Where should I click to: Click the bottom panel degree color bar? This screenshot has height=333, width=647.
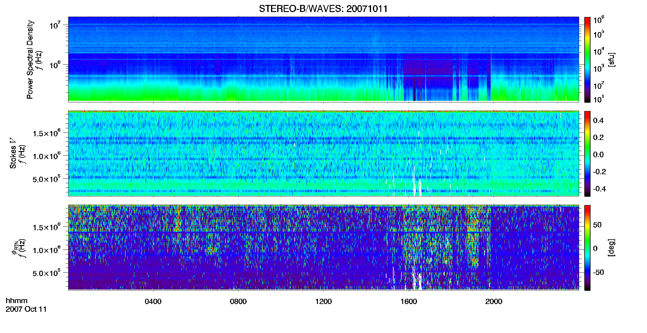point(587,248)
